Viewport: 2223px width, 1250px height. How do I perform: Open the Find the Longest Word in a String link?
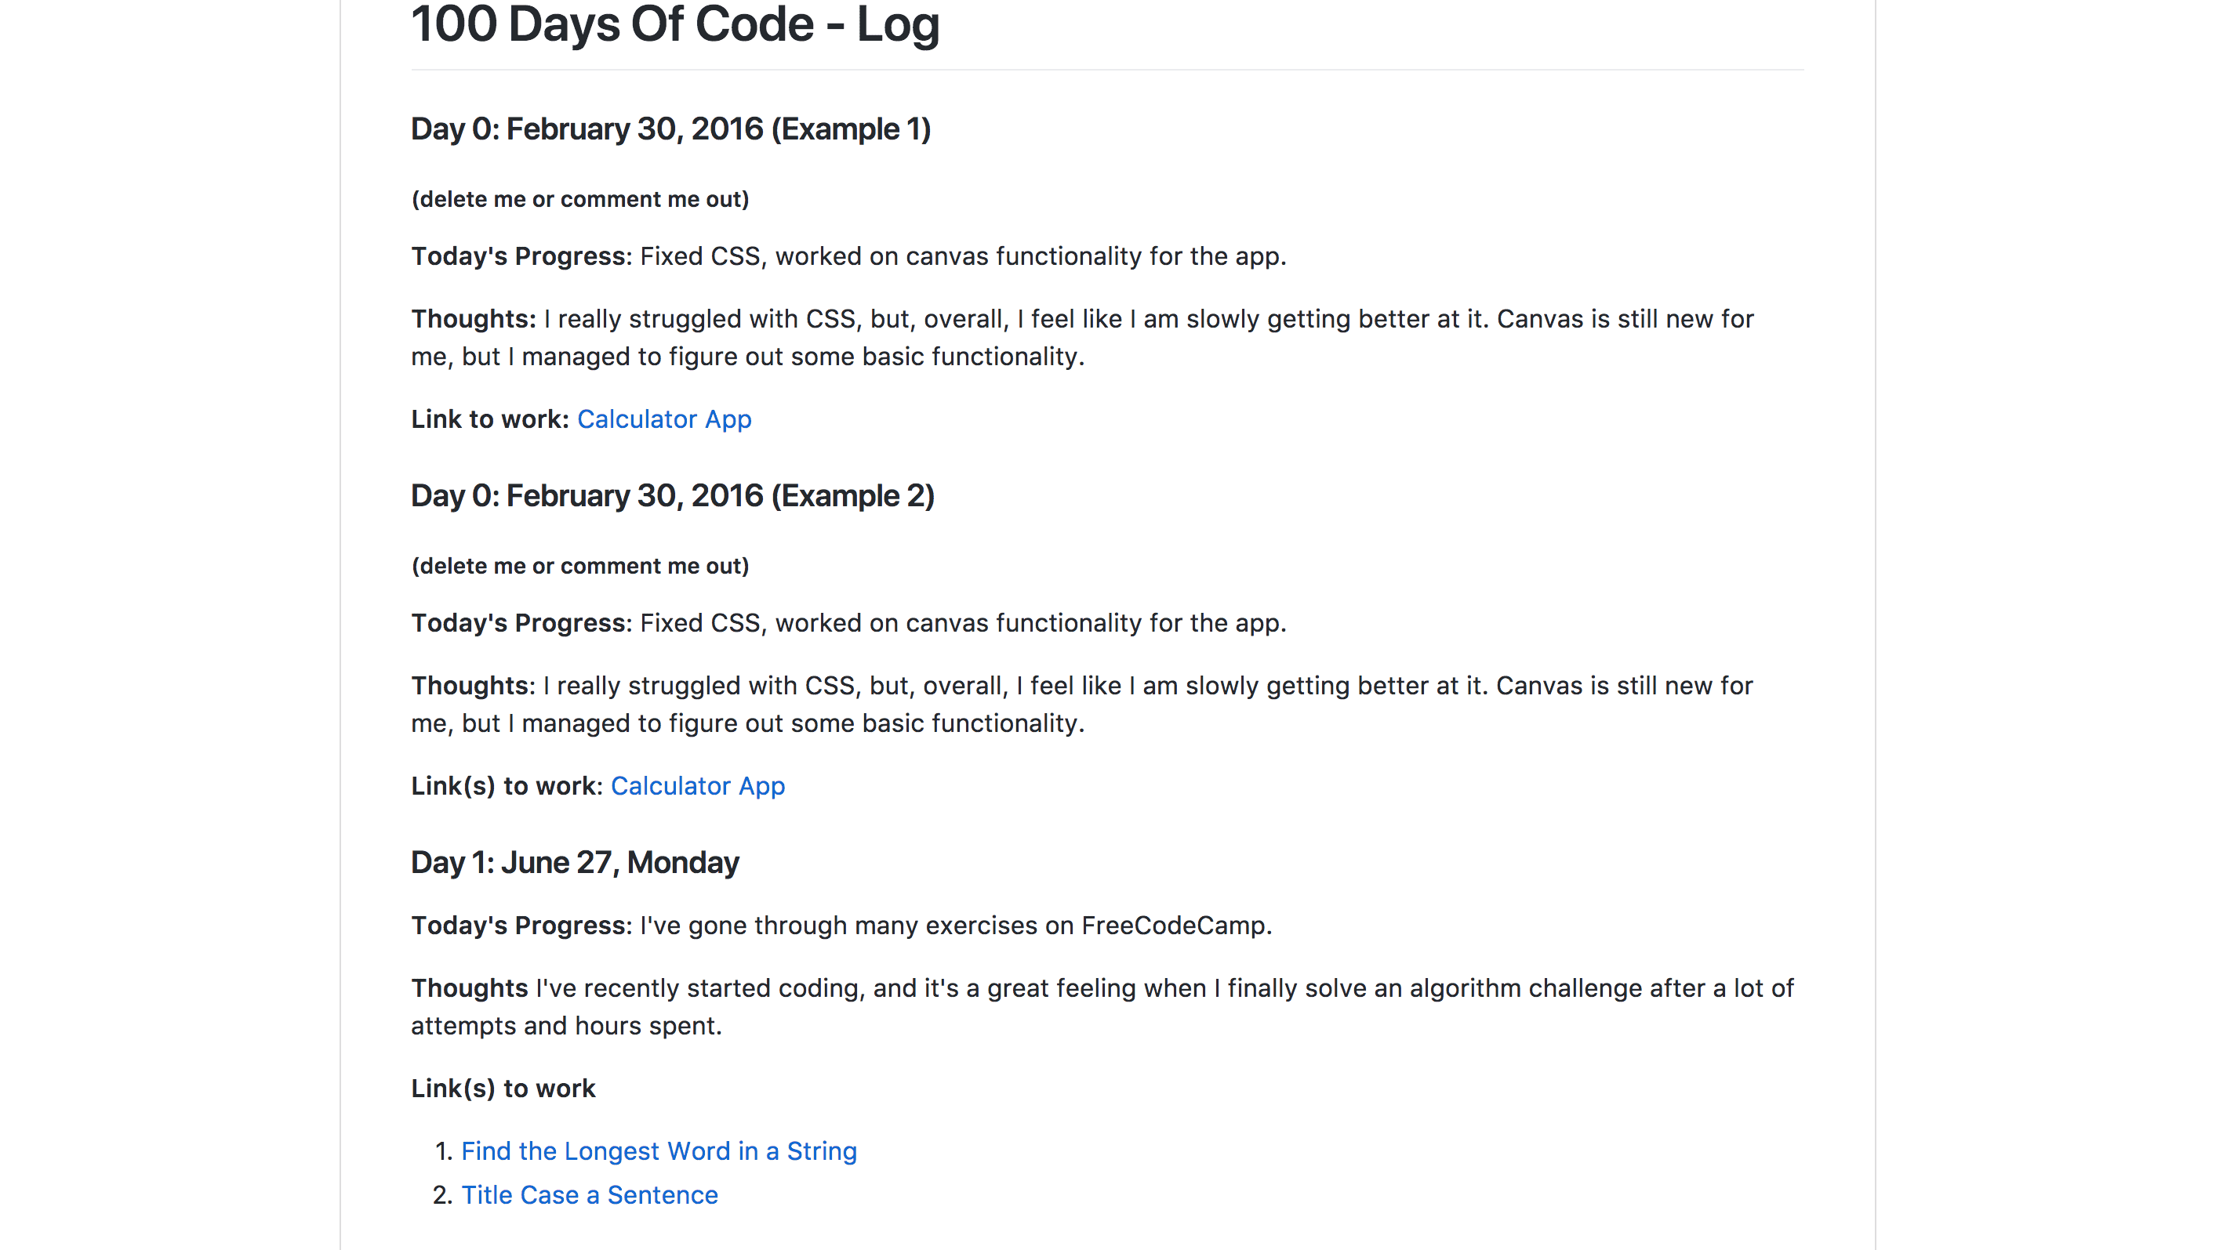pos(659,1150)
